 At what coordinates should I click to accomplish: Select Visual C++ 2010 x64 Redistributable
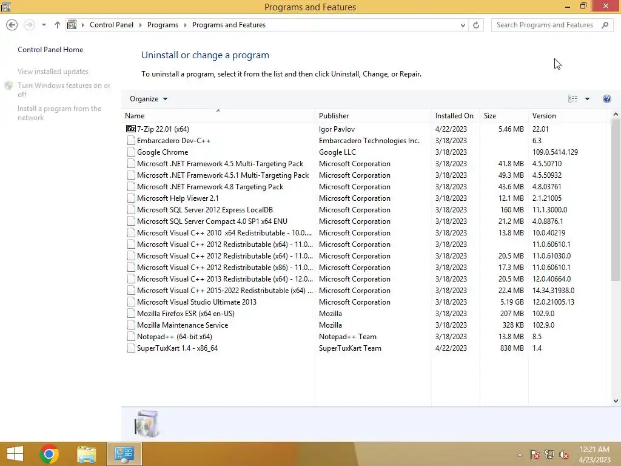(224, 232)
